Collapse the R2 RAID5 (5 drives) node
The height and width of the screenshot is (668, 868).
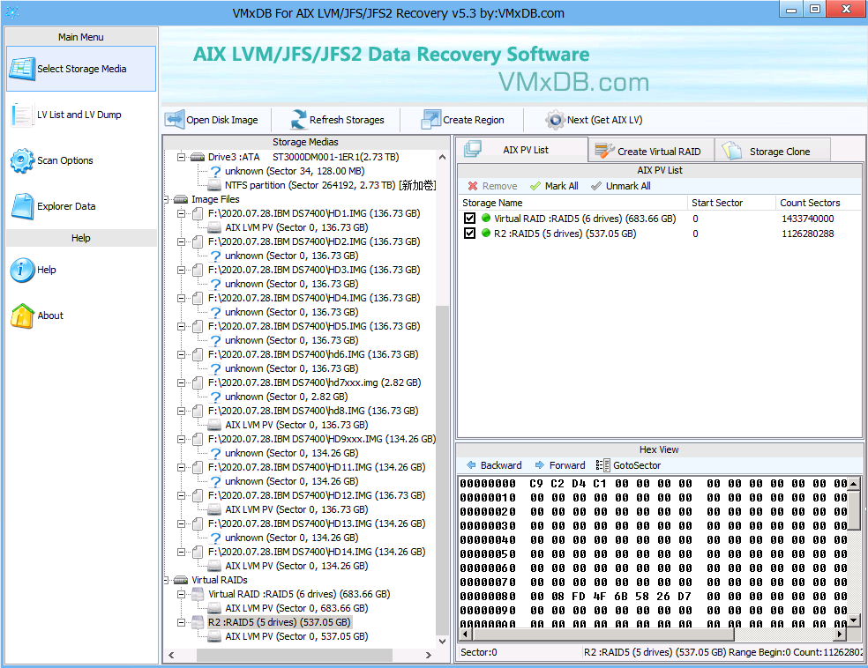181,622
